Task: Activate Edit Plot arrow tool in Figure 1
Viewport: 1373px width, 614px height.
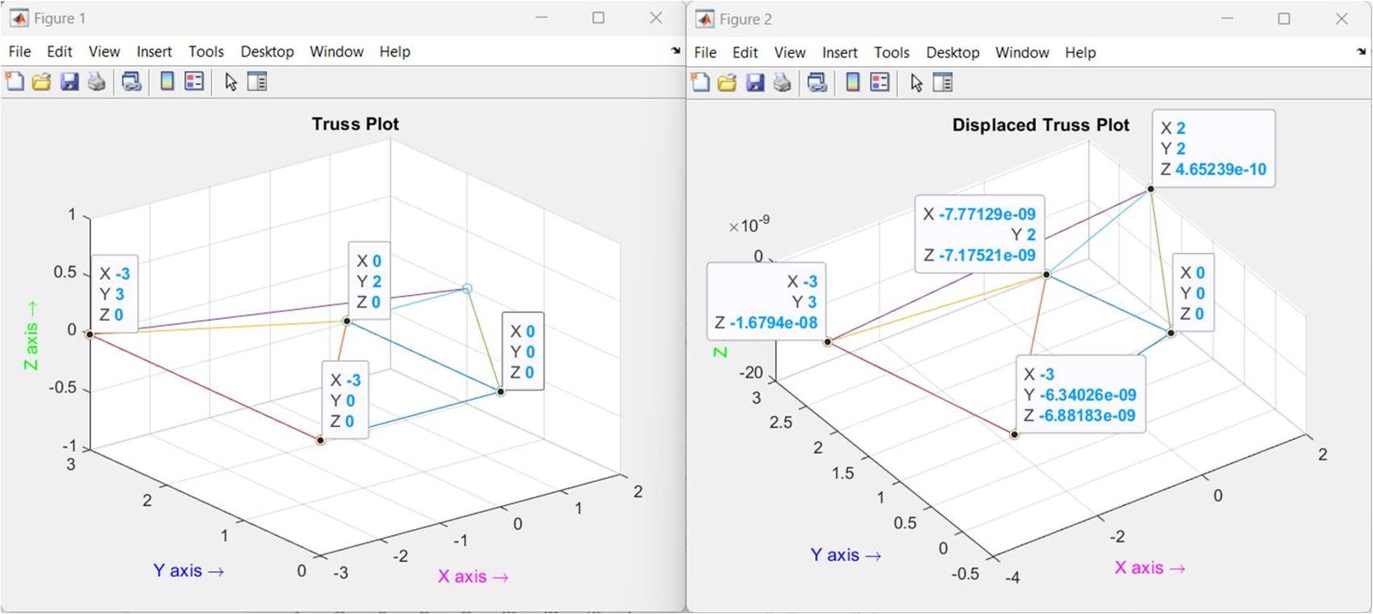Action: [231, 81]
